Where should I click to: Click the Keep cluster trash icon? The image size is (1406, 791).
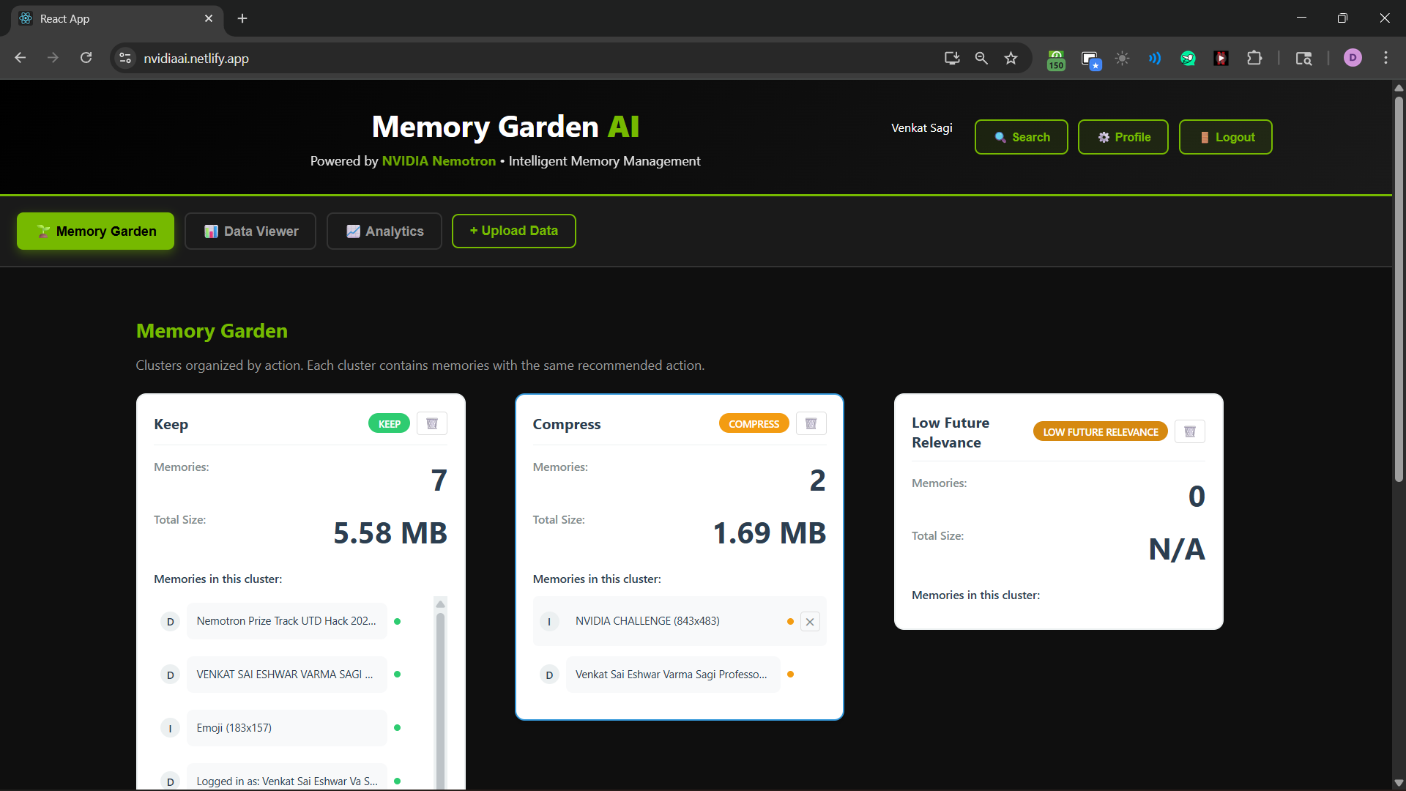(432, 423)
